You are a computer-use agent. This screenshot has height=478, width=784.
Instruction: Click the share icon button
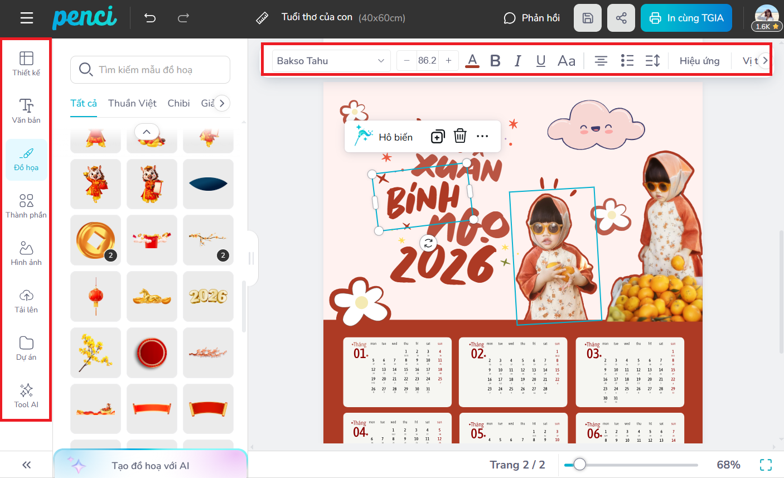[621, 18]
